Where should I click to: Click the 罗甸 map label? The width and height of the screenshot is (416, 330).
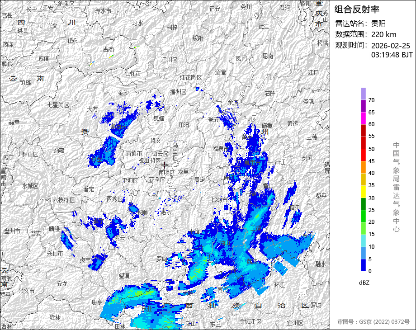click(161, 259)
